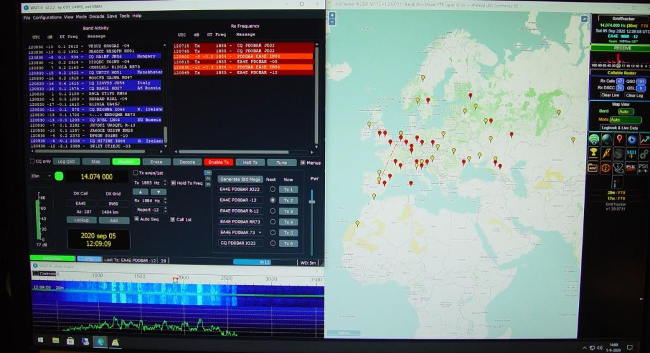Open the Windows Start menu
Screen dimensions: 650x353
pos(41,340)
